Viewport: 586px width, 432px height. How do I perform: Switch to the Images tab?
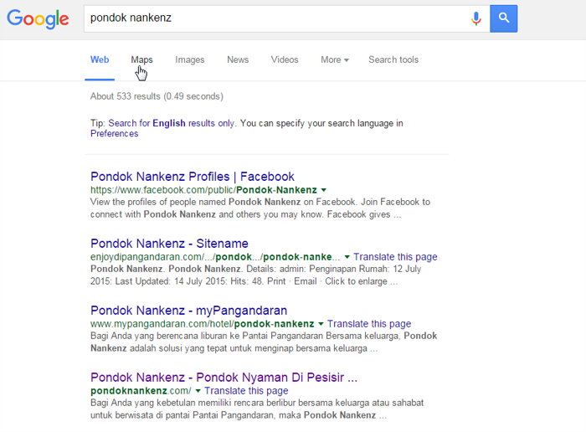[x=189, y=59]
